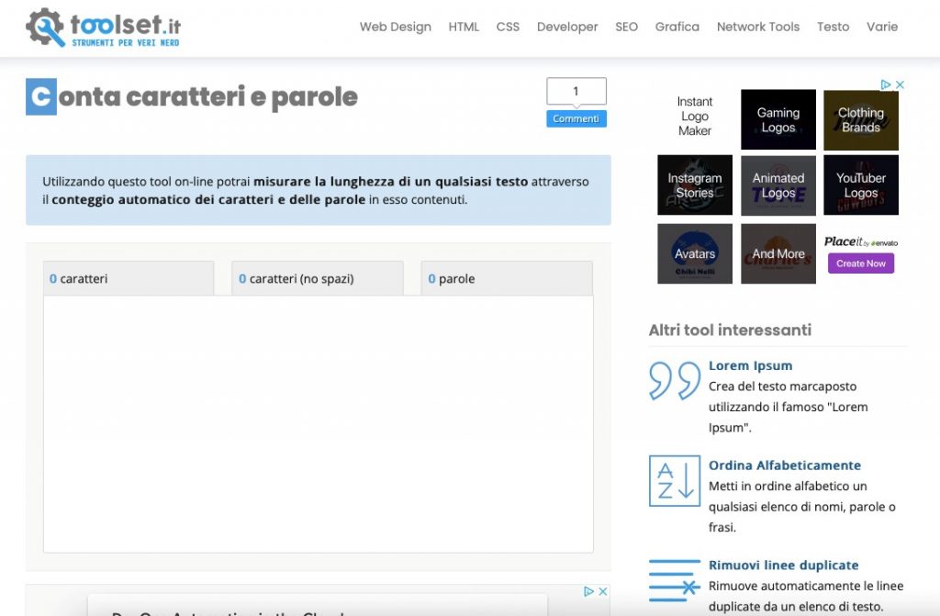Screen dimensions: 940x616
Task: Close the sidebar ad with X icon
Action: tap(901, 84)
